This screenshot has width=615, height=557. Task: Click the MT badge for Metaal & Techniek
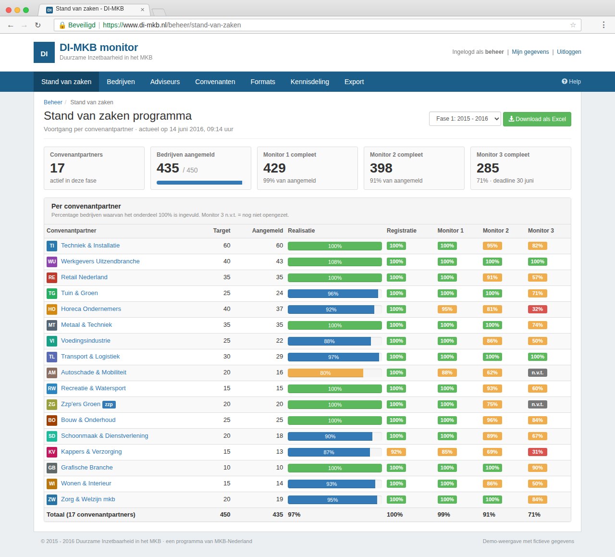click(x=52, y=325)
